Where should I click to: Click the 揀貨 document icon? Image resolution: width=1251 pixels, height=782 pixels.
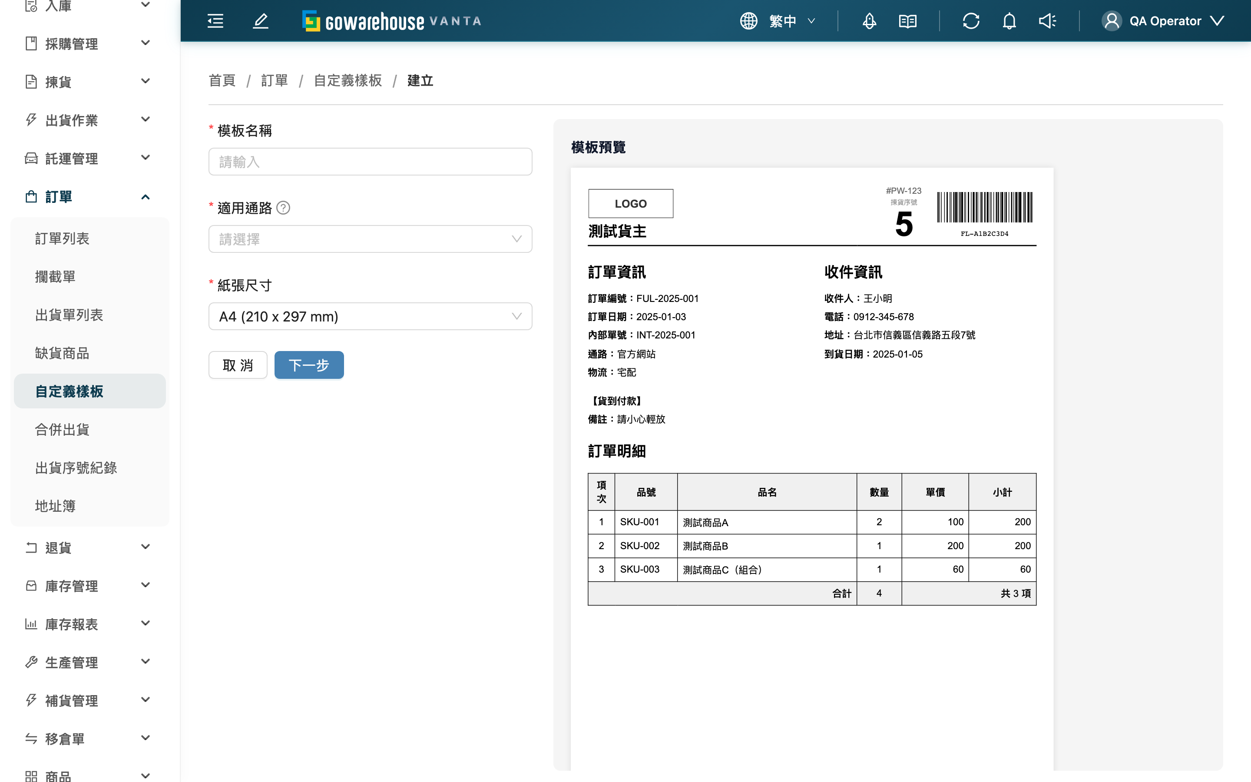pyautogui.click(x=31, y=82)
